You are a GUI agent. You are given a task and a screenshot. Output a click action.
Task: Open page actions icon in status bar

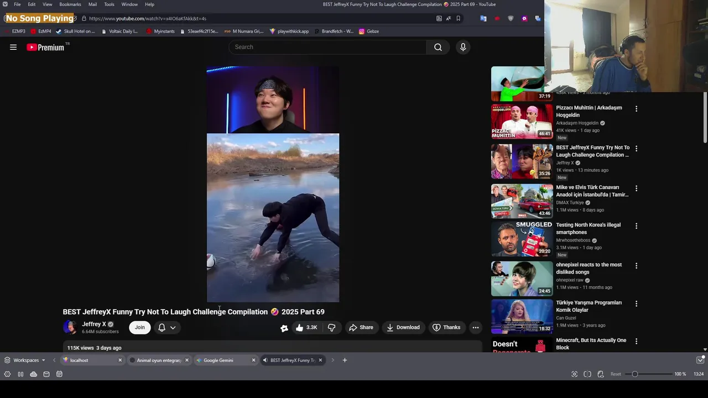[x=601, y=374]
